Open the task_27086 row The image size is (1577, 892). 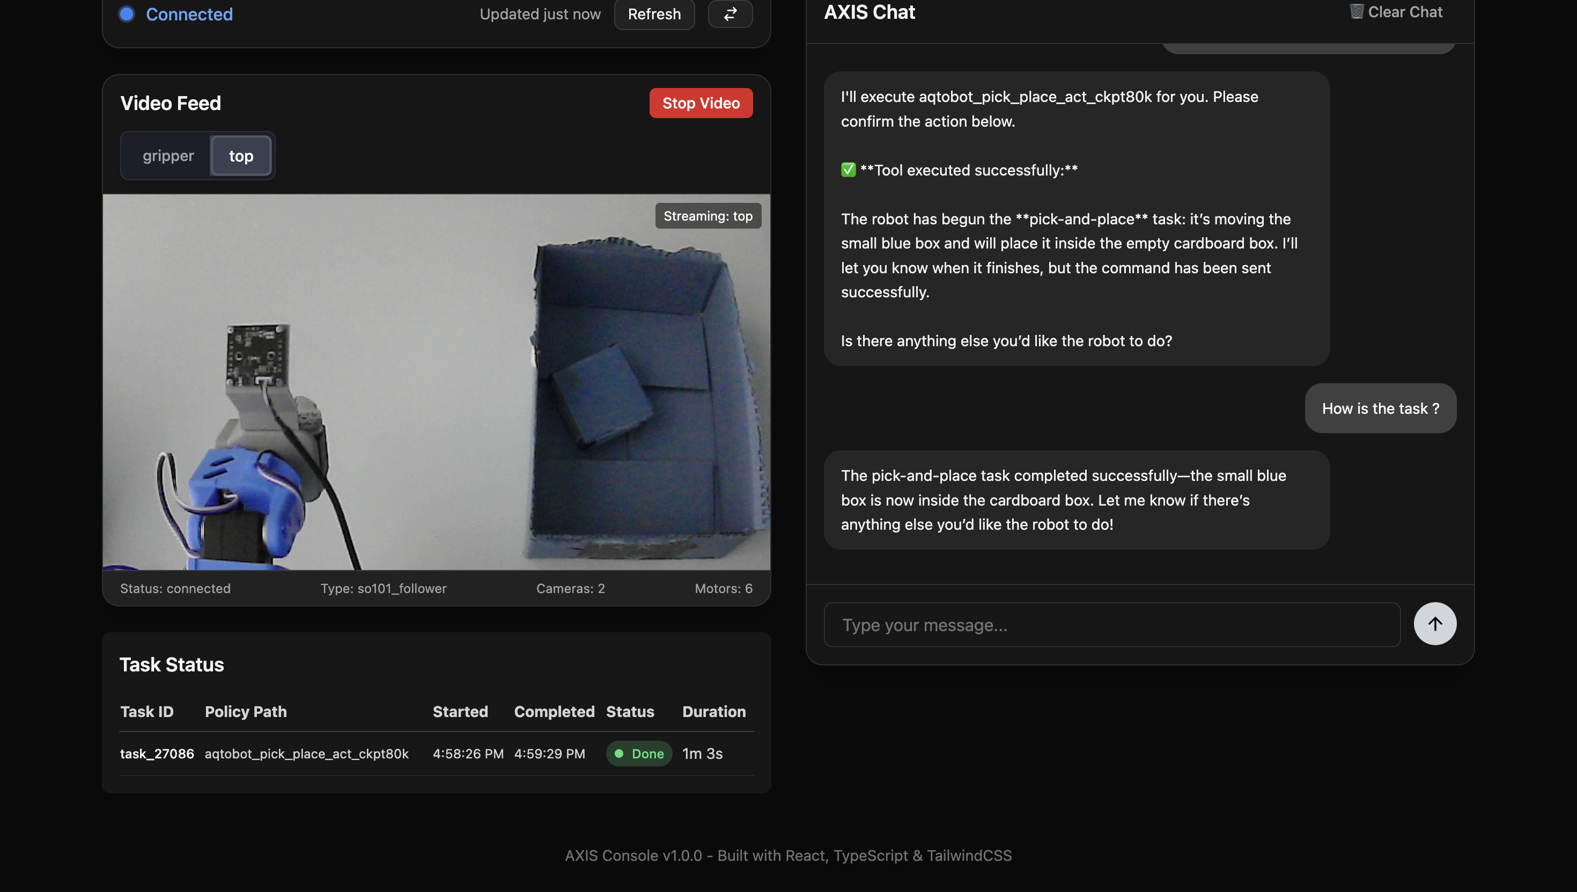[x=157, y=754]
